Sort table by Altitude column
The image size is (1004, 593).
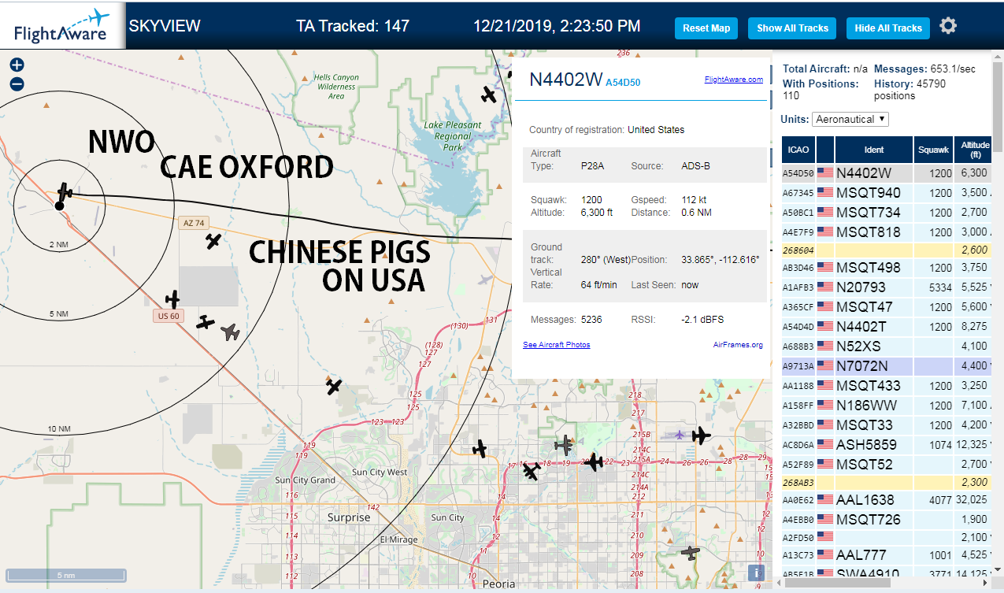pyautogui.click(x=974, y=150)
